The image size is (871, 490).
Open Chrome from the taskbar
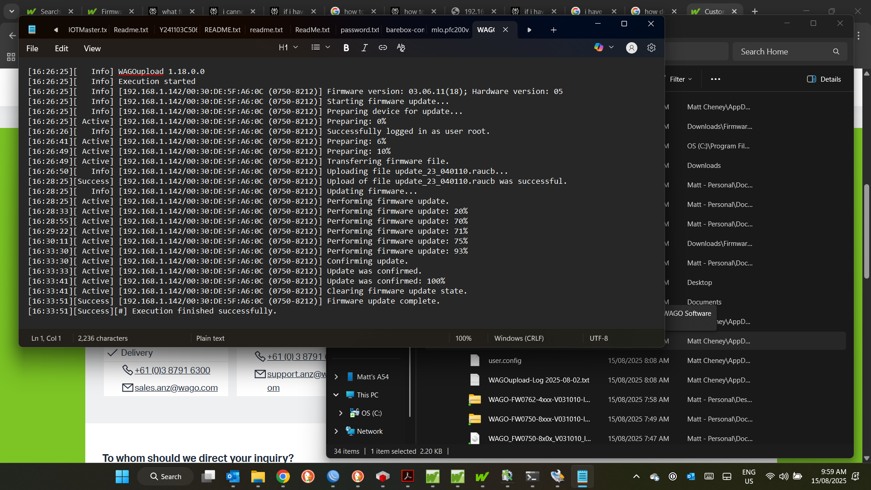pyautogui.click(x=283, y=476)
